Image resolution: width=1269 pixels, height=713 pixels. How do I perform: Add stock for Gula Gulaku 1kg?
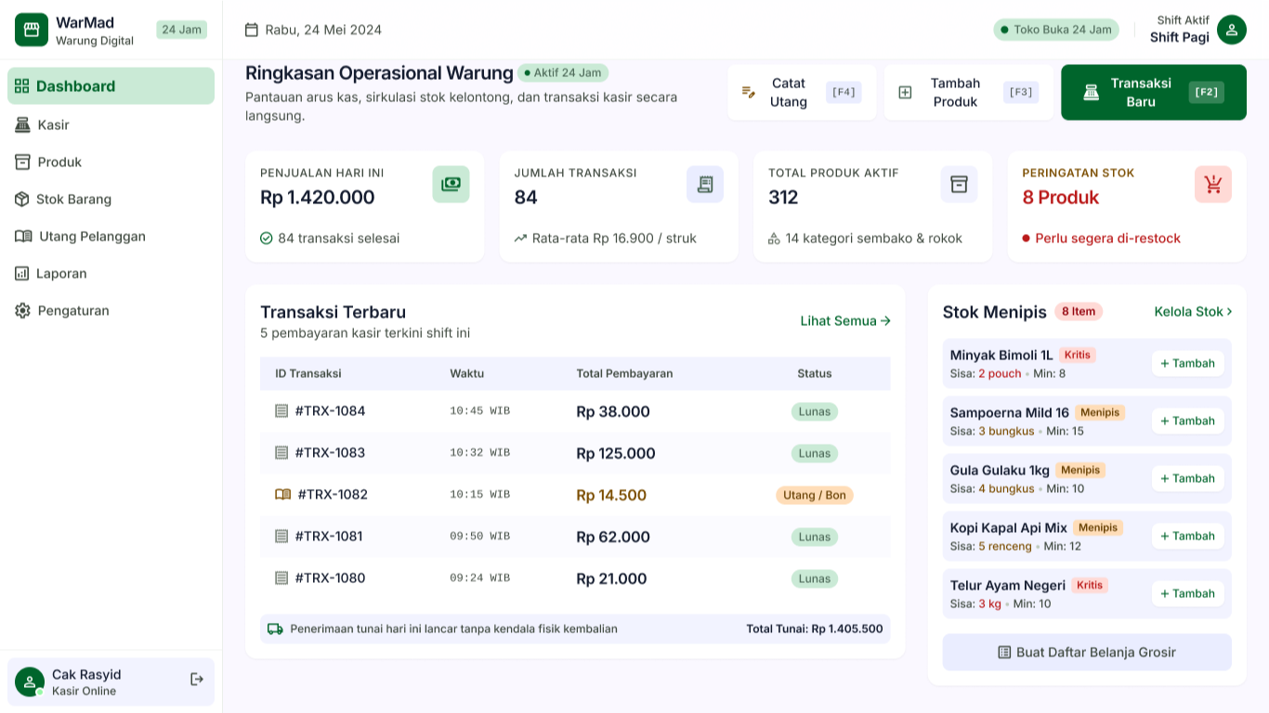coord(1188,478)
